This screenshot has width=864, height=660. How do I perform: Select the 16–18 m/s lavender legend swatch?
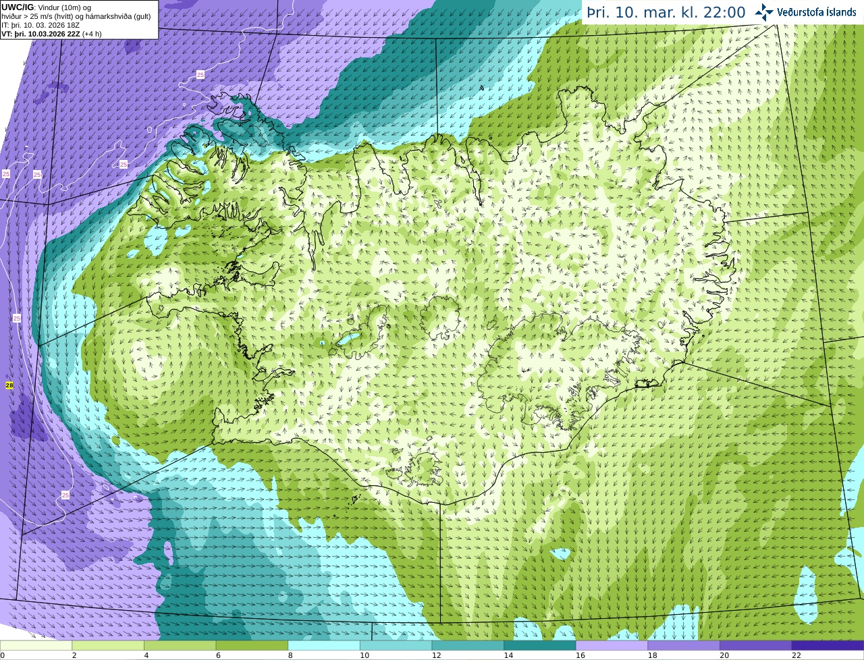(x=612, y=645)
